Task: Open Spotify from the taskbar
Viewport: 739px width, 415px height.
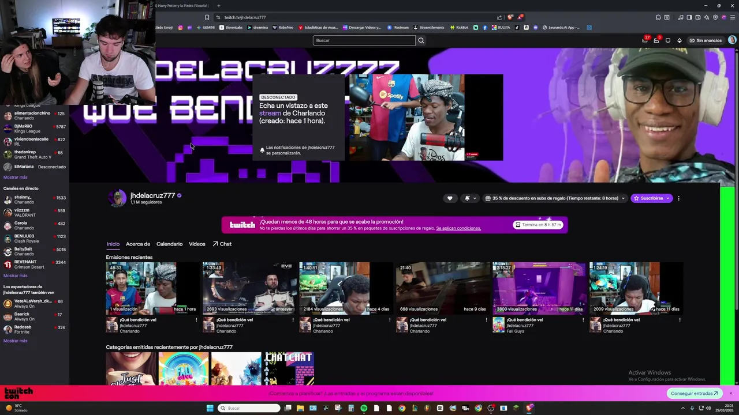Action: pos(364,408)
